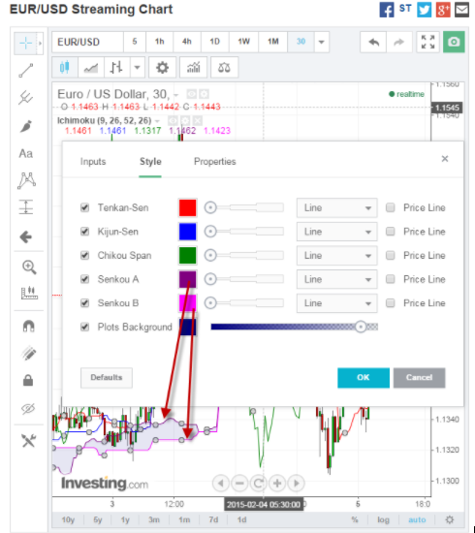Viewport: 475px width, 533px height.
Task: Toggle magnet mode icon
Action: [28, 327]
